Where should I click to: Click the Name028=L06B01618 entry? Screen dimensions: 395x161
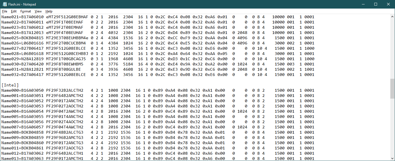(x=22, y=54)
